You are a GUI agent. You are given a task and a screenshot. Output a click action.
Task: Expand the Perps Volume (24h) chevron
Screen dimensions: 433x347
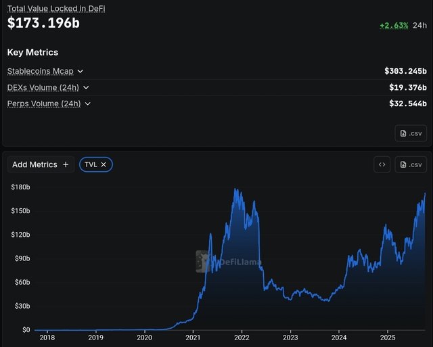[88, 103]
